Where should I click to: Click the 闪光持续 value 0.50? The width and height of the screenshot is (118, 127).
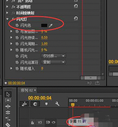point(45,38)
